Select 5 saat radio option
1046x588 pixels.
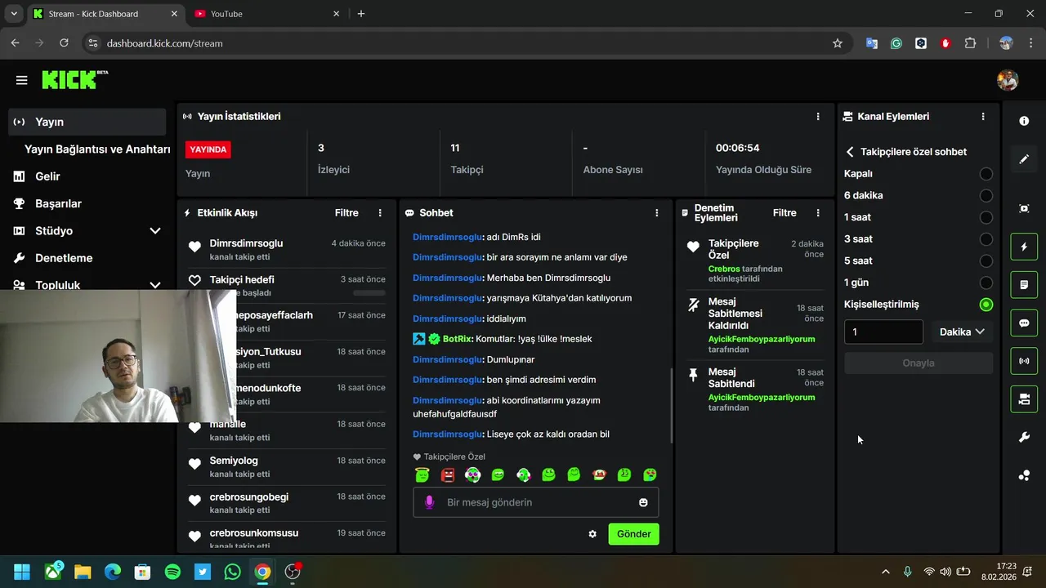(x=986, y=261)
